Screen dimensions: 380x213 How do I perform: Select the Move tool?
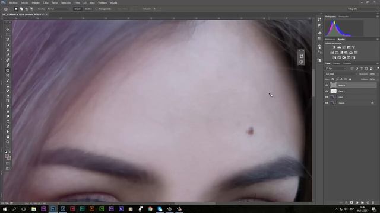tap(8, 29)
